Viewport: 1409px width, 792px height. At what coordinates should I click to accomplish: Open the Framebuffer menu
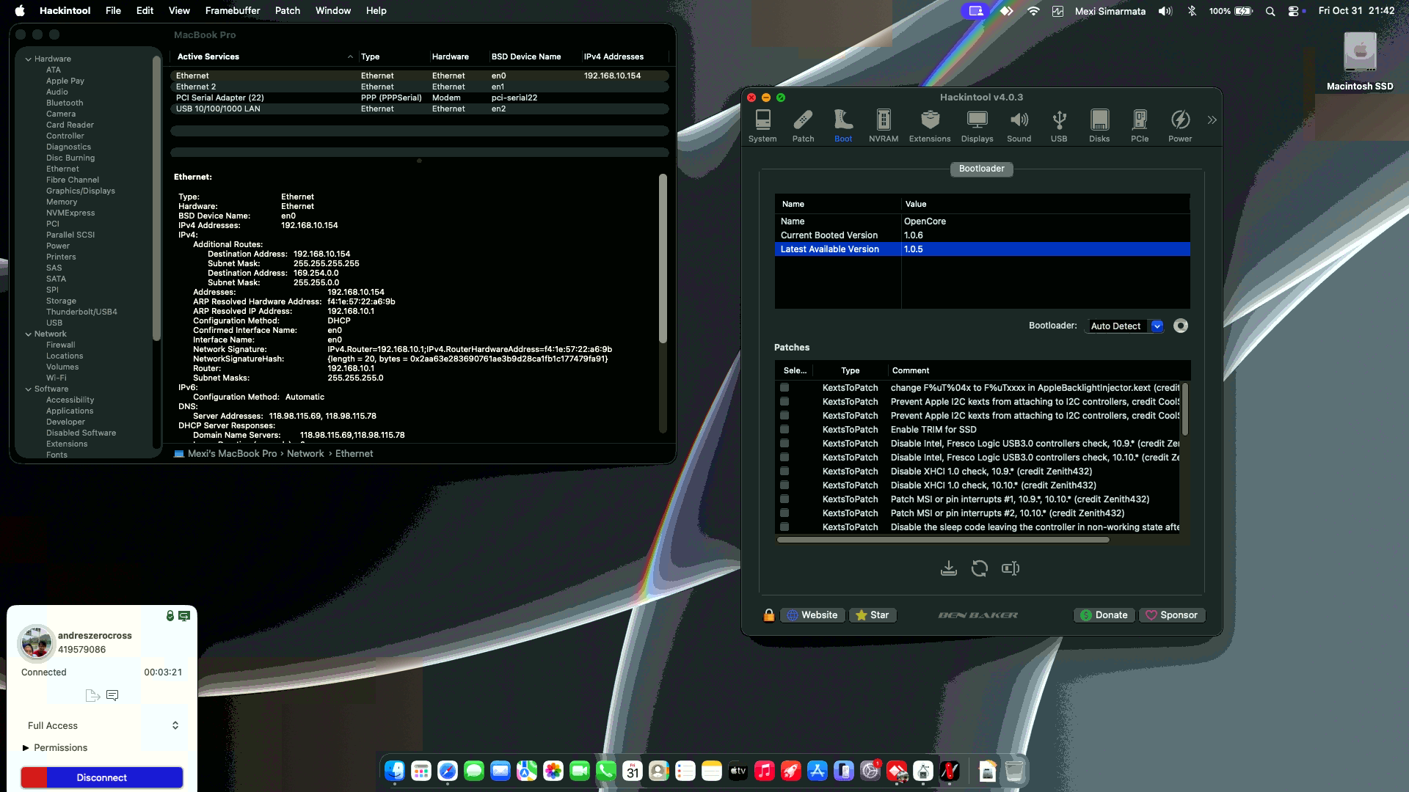[x=233, y=11]
